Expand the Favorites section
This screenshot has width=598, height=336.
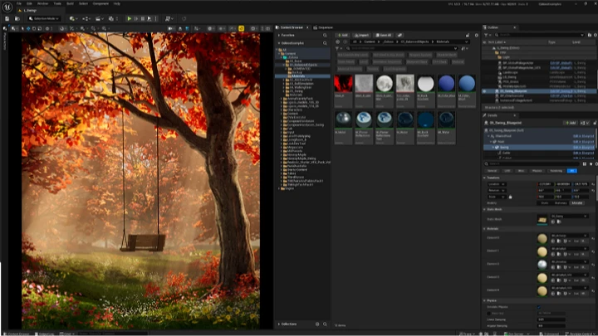279,35
